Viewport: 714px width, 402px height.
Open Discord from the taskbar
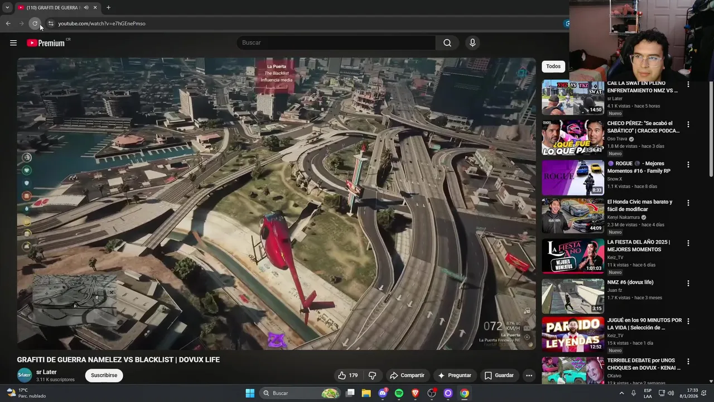[383, 393]
